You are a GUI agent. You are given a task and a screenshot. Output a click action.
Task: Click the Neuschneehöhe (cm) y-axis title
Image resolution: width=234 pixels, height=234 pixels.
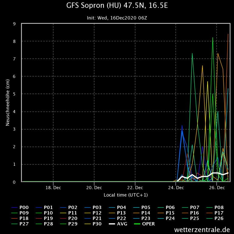click(8, 103)
